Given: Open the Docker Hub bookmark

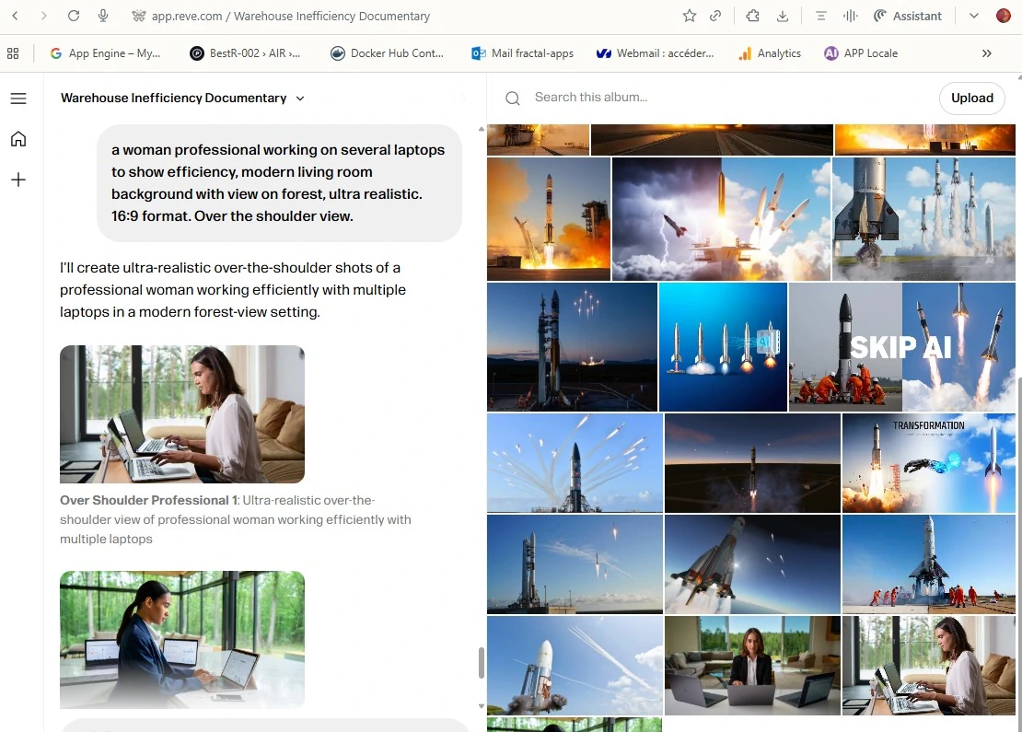Looking at the screenshot, I should coord(387,53).
